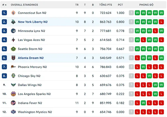The height and width of the screenshot is (117, 167).
Task: Click the Los Angeles Sparks team logo
Action: click(13, 94)
